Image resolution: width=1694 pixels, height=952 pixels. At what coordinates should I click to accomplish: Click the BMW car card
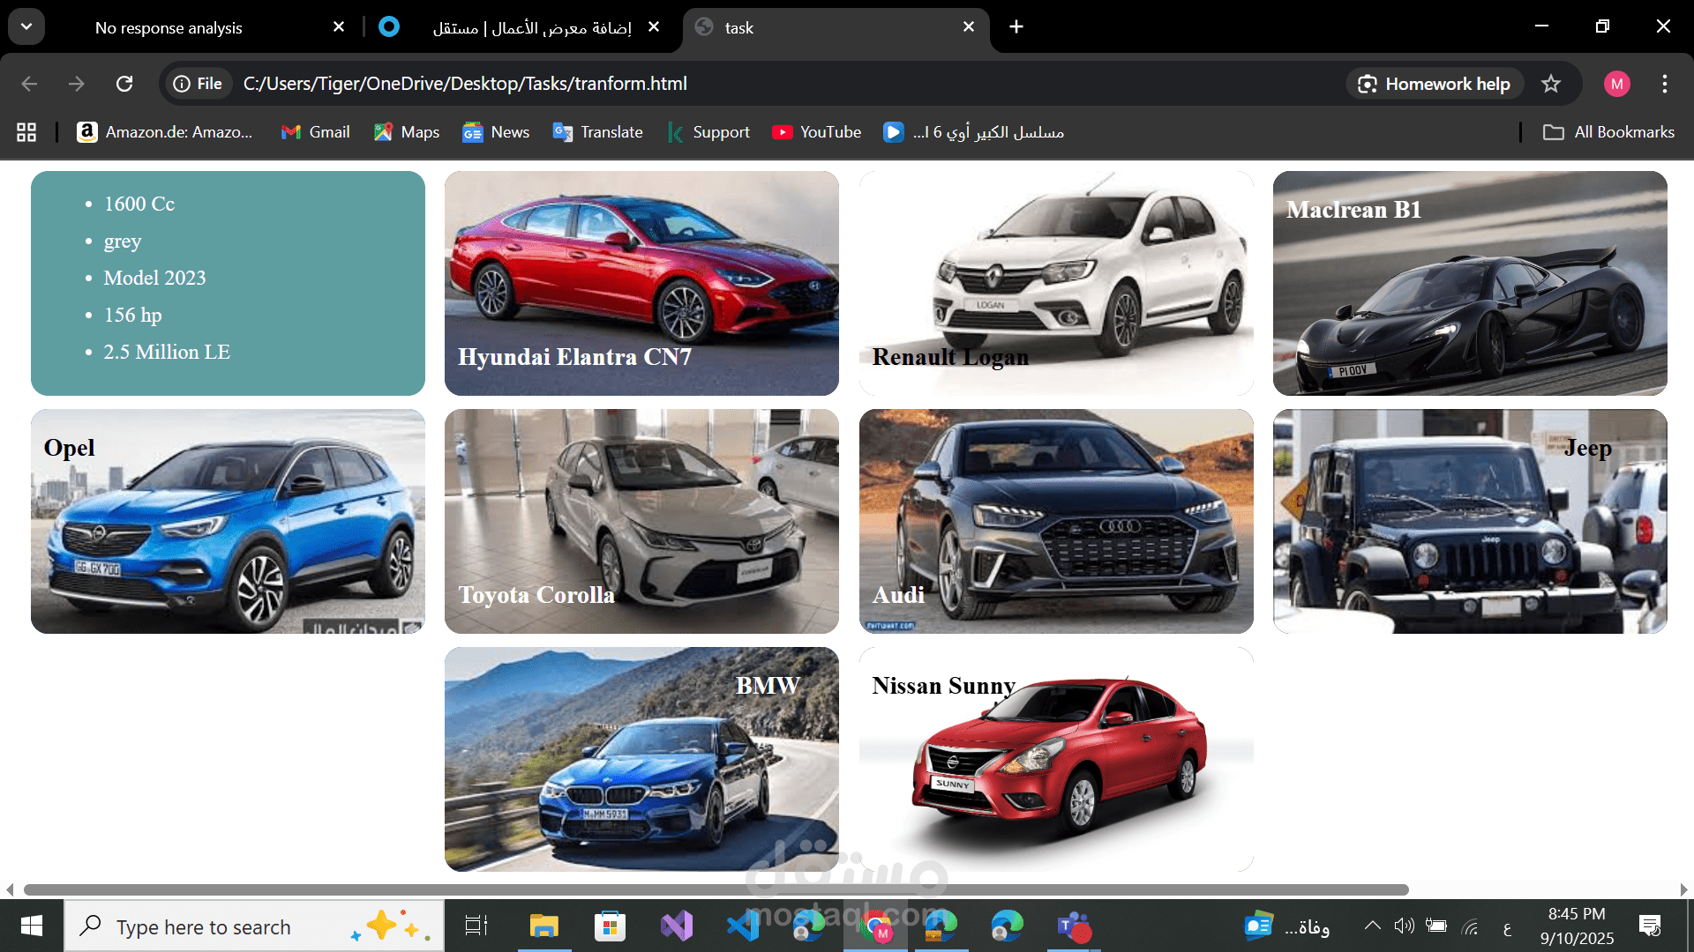pos(641,759)
